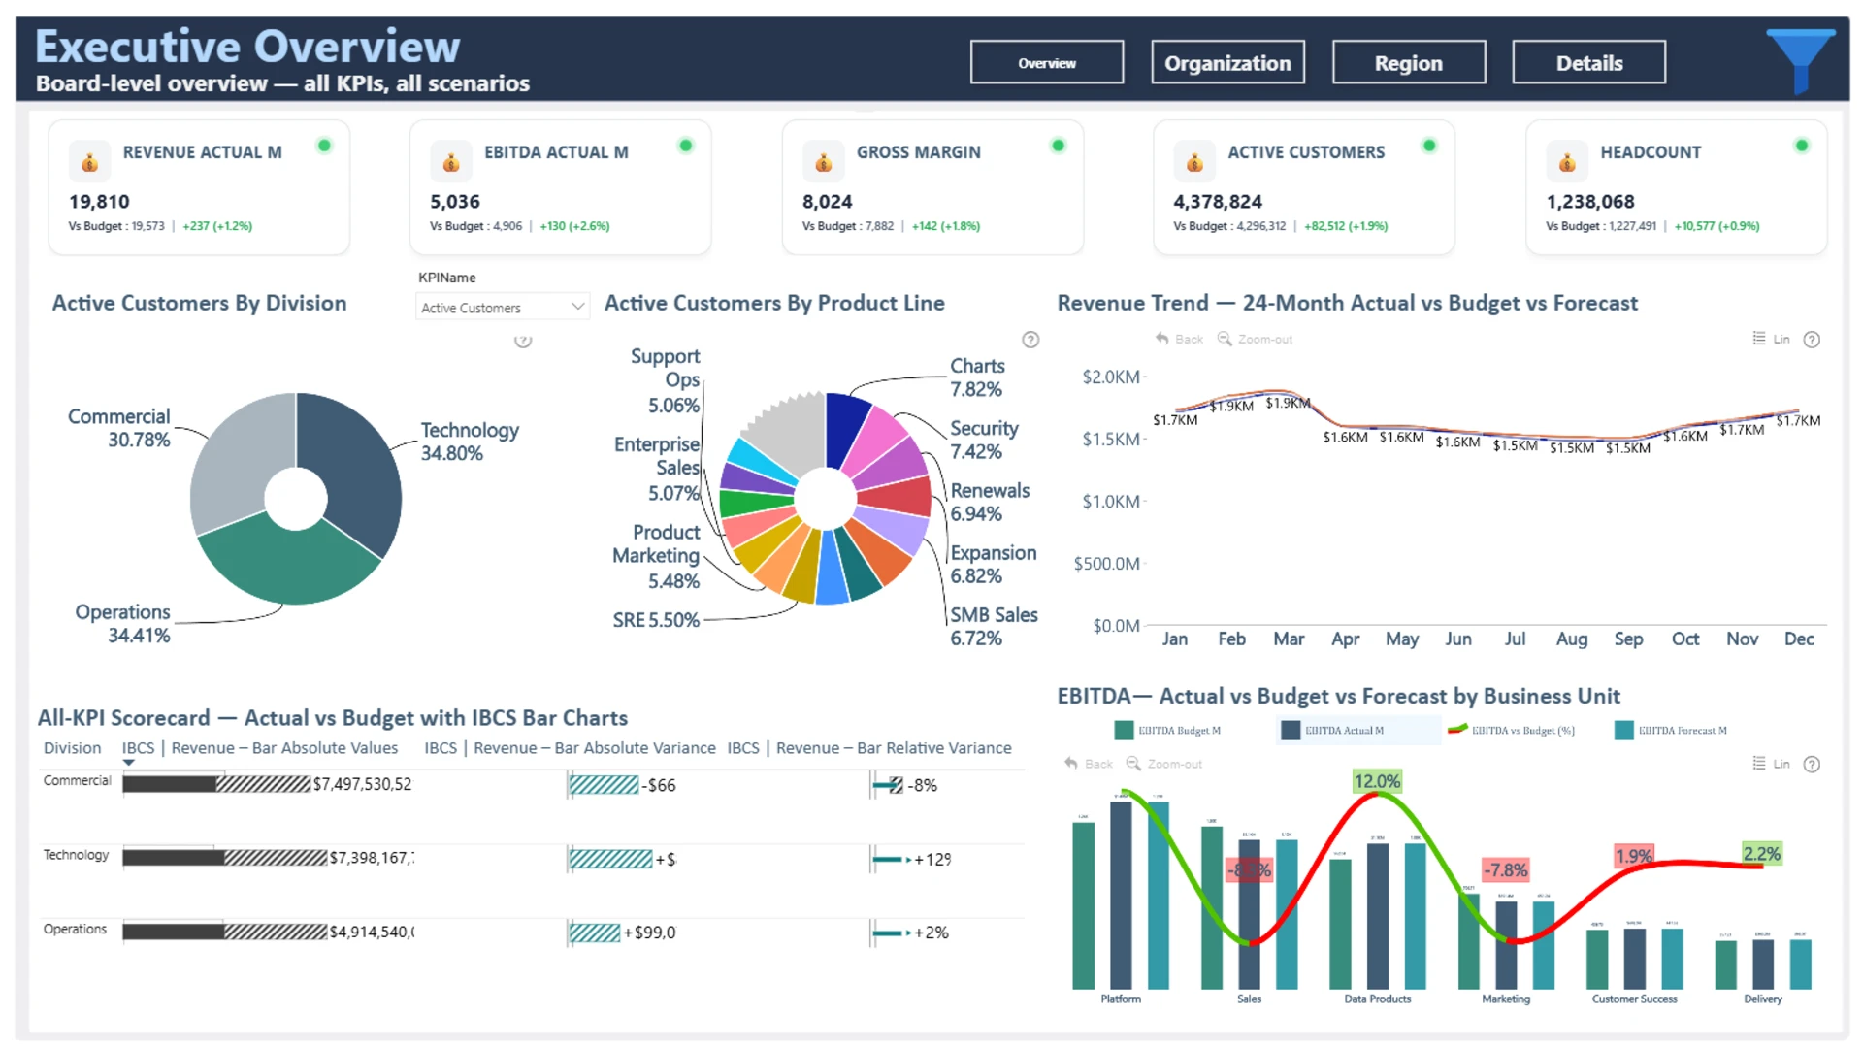Viewport: 1863px width, 1048px height.
Task: Open the KPIName Active Customers dropdown
Action: point(502,308)
